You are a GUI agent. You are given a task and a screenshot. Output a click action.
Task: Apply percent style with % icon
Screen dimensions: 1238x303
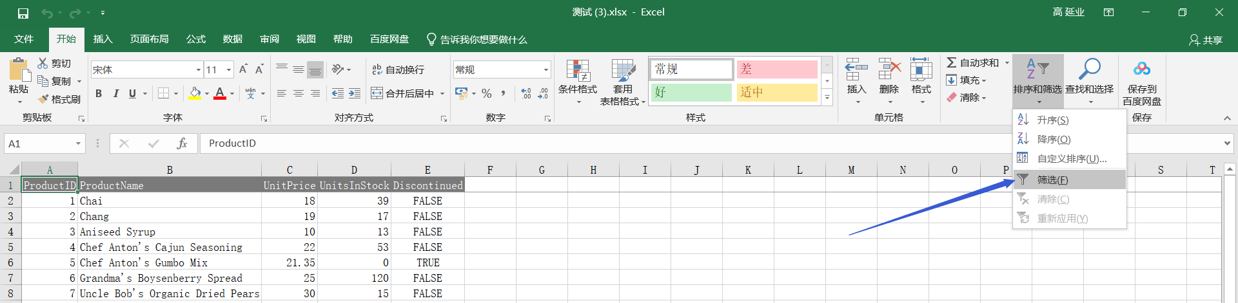pyautogui.click(x=487, y=93)
